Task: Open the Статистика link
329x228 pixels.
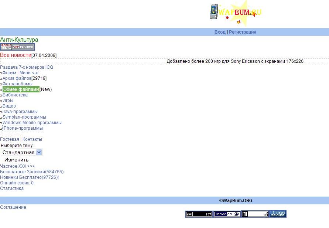Action: pos(12,188)
